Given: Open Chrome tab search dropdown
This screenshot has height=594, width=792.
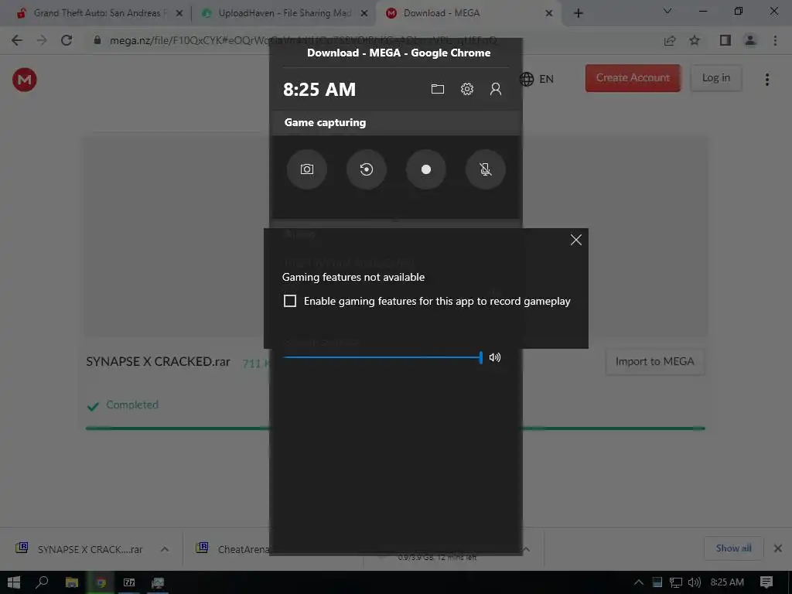Looking at the screenshot, I should tap(667, 11).
